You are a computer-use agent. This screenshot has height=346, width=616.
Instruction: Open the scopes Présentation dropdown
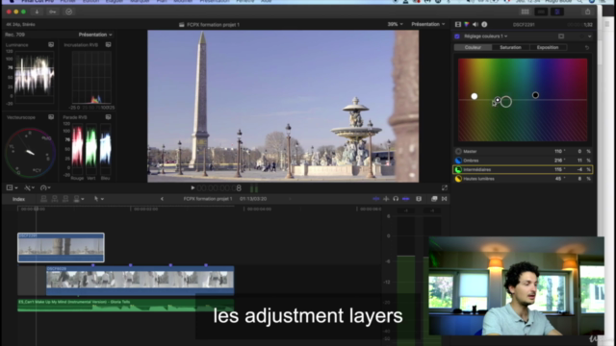[95, 35]
